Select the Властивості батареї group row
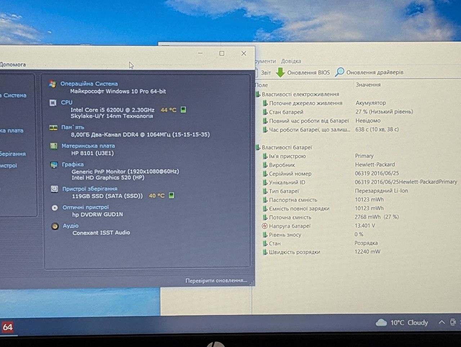The image size is (461, 347). coord(287,147)
